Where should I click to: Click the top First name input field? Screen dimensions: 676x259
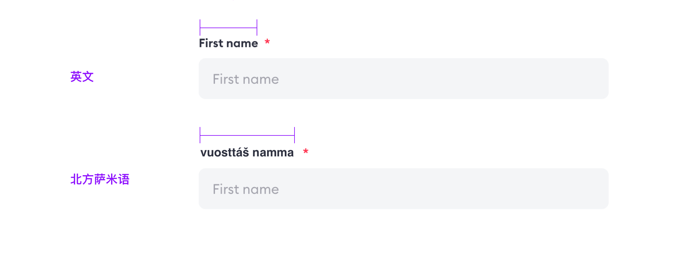tap(403, 79)
